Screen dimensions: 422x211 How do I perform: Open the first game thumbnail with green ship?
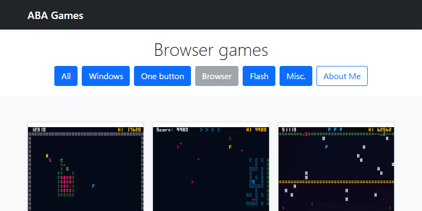coord(85,168)
